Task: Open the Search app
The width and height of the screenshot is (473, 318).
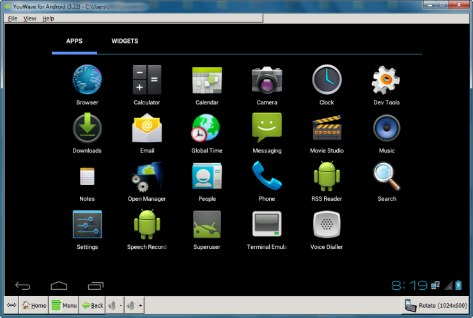Action: click(387, 177)
